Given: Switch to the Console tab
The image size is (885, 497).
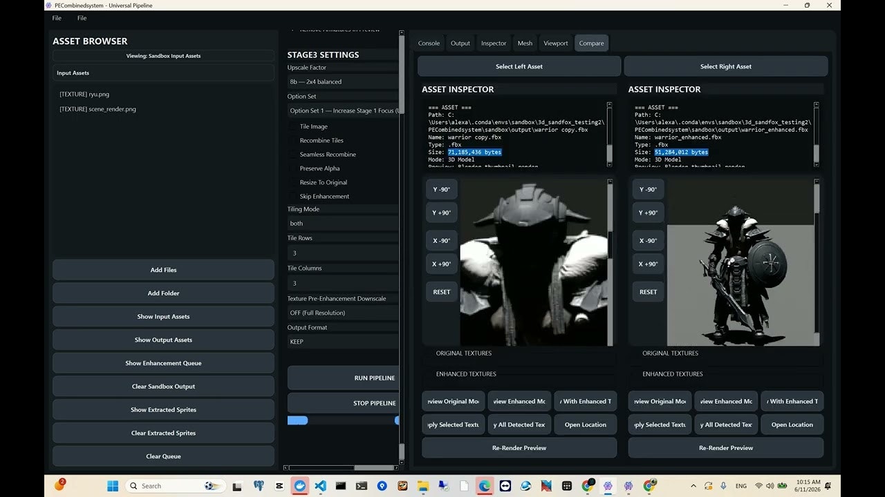Looking at the screenshot, I should [429, 43].
